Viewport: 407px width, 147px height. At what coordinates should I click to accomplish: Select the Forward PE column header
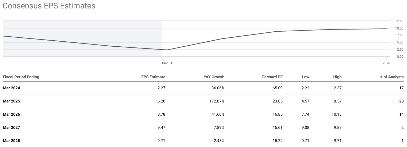point(272,77)
